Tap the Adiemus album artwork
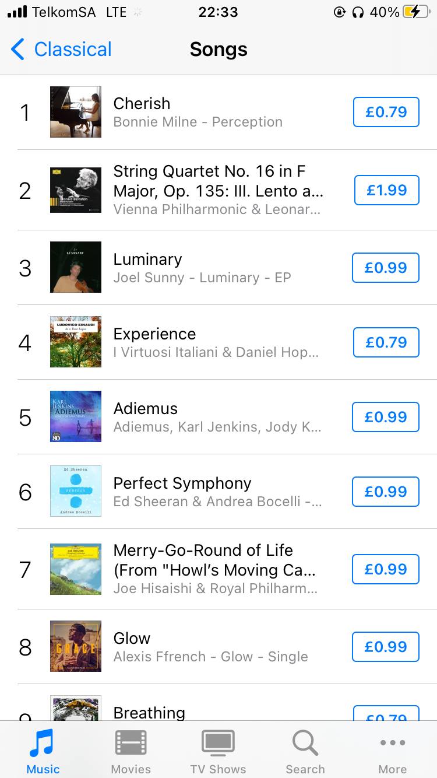 pyautogui.click(x=76, y=416)
